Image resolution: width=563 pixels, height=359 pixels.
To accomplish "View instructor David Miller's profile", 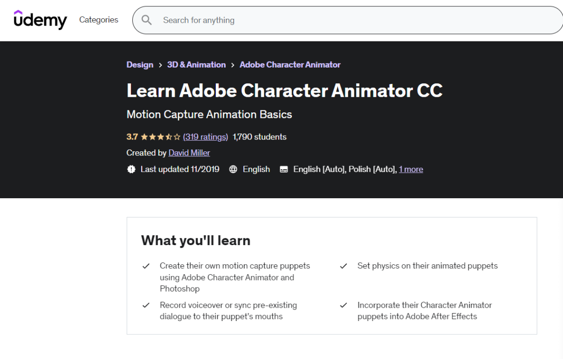I will click(189, 153).
